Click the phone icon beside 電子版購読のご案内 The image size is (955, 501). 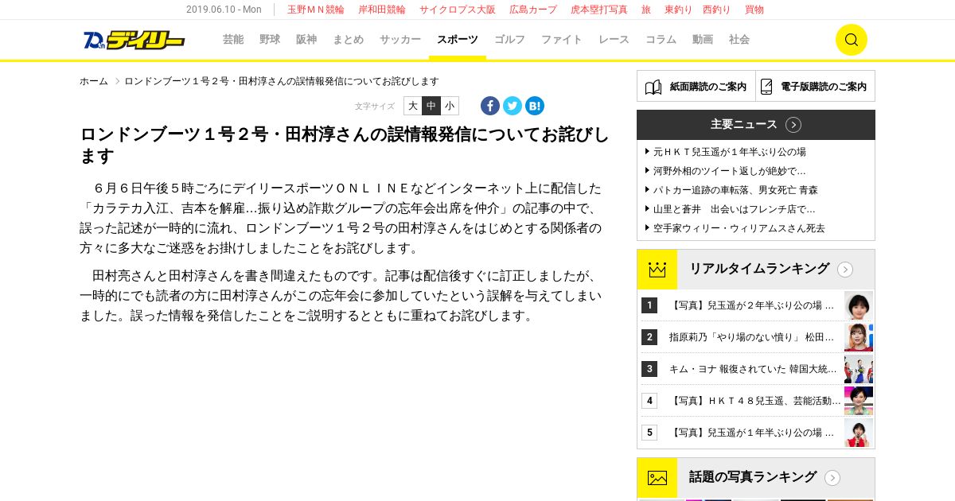click(766, 87)
